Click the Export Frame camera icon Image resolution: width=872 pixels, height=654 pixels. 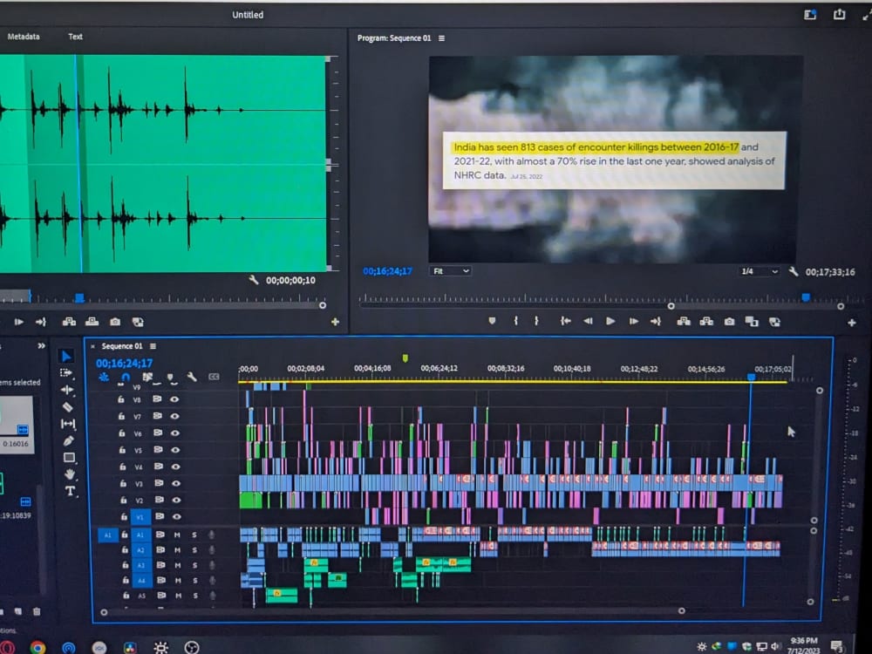(x=728, y=321)
